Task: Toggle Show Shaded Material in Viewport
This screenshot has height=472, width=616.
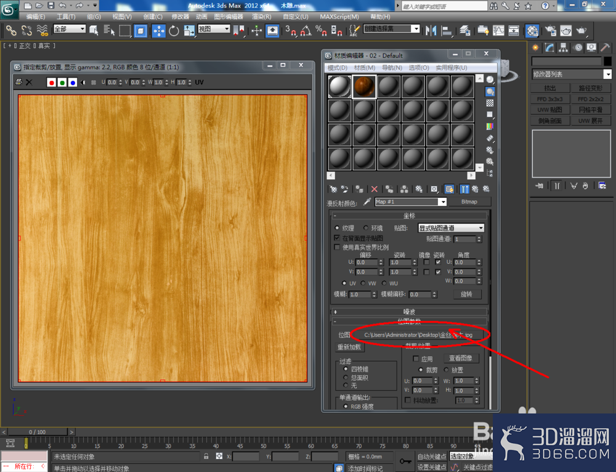Action: click(449, 189)
